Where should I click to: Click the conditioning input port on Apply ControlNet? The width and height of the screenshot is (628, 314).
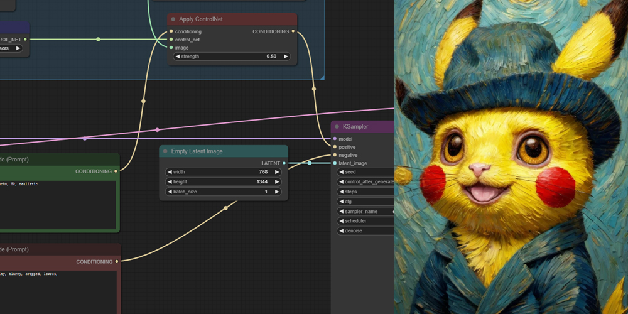click(171, 31)
